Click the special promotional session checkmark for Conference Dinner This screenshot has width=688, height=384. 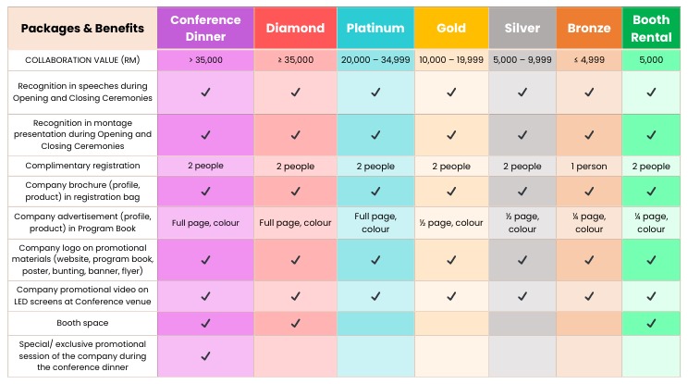click(205, 355)
